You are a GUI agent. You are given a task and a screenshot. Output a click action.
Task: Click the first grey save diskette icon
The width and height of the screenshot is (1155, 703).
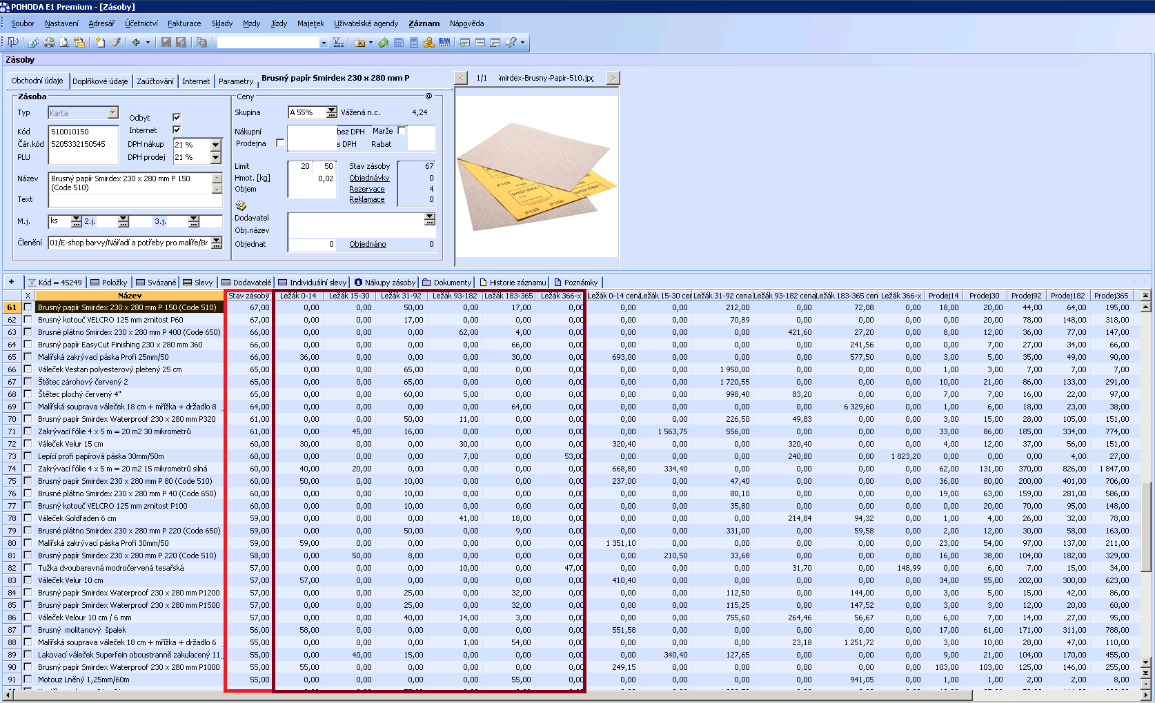166,42
